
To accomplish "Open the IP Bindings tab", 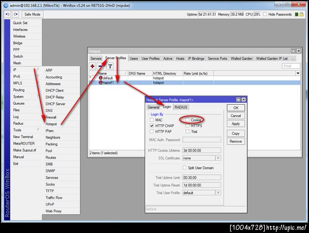I will [x=196, y=59].
